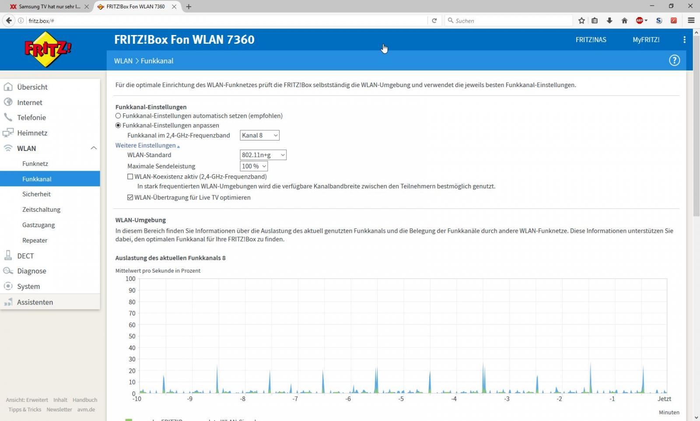The image size is (700, 421).
Task: Open the Newsletter footer link
Action: 59,410
